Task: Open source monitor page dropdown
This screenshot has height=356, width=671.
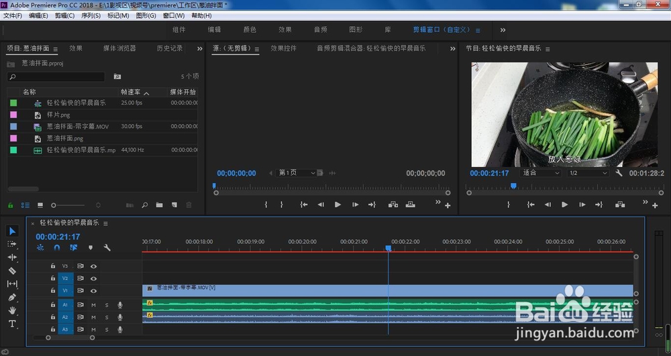Action: tap(297, 173)
